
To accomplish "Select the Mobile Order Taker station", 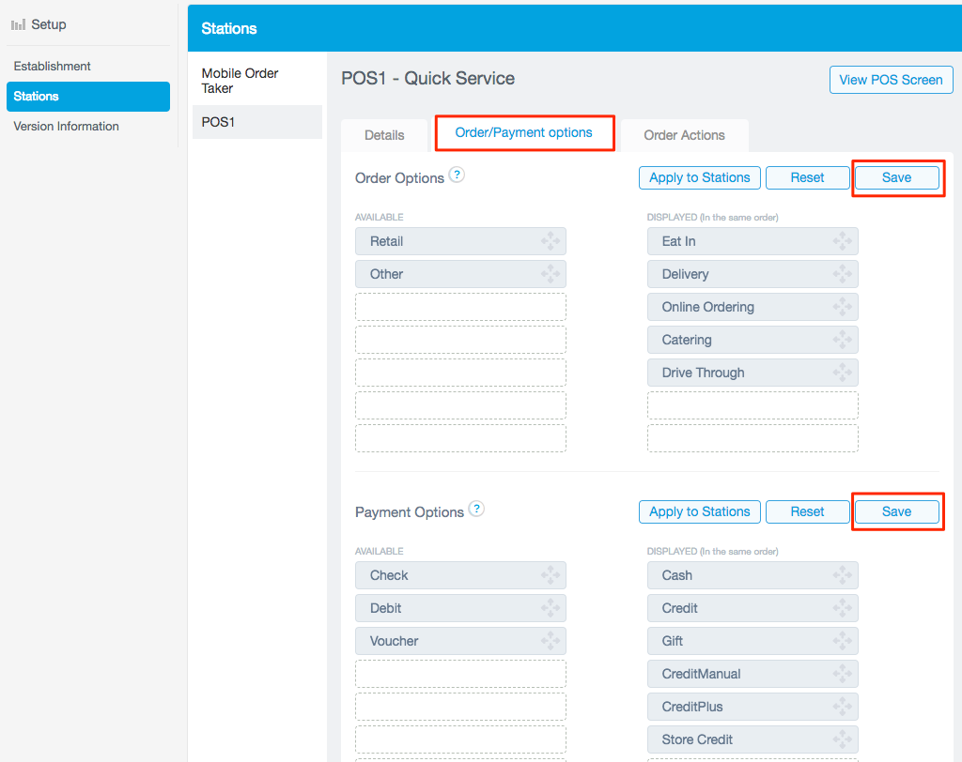I will pos(257,81).
